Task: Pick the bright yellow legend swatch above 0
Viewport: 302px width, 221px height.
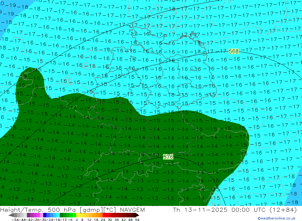Action: [78, 215]
